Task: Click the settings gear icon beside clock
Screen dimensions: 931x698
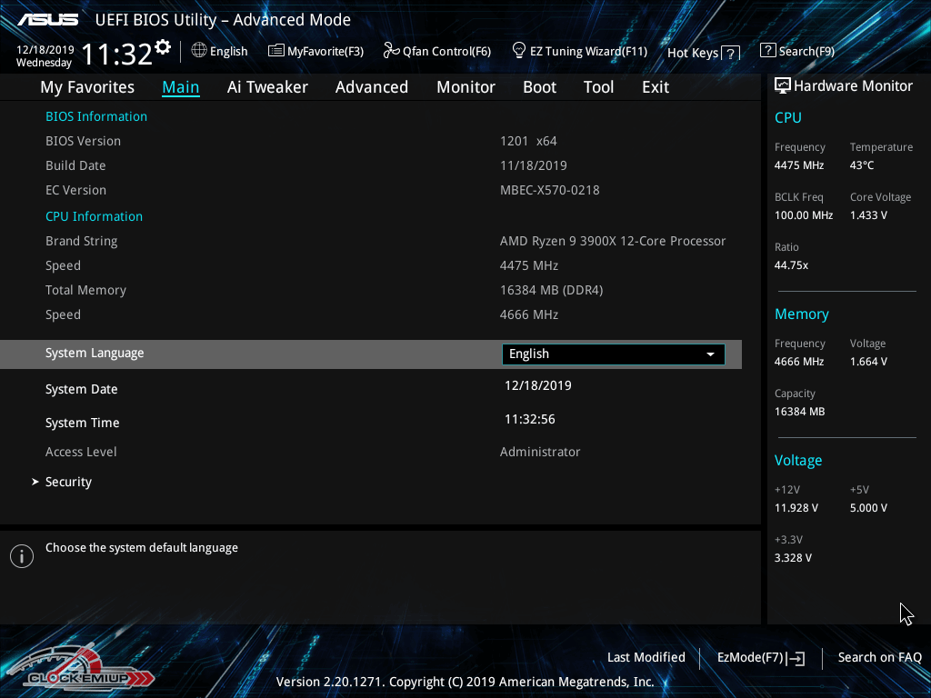Action: tap(163, 46)
